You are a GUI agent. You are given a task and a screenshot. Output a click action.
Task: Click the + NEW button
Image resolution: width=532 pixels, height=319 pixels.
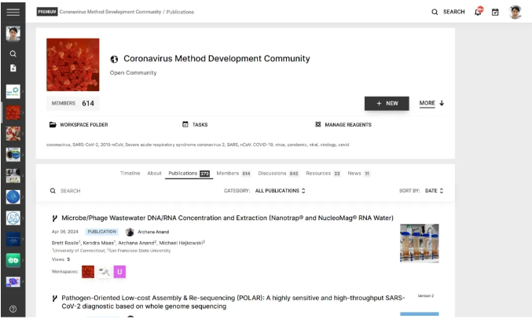pos(387,103)
